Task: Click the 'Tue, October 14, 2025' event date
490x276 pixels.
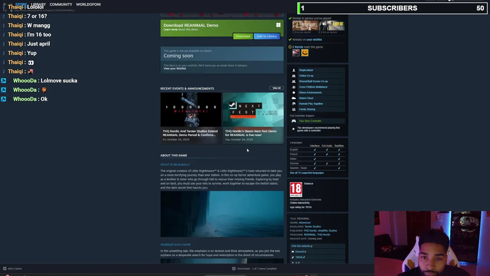Action: point(239,140)
